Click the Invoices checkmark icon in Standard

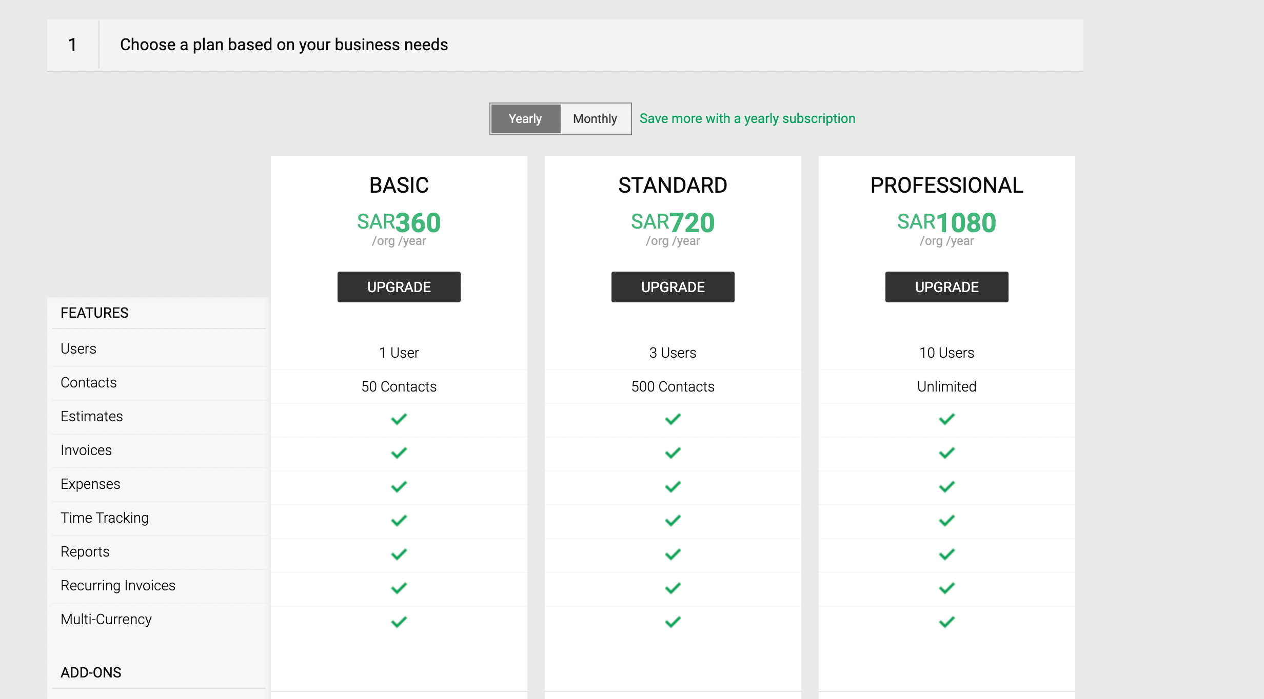[x=672, y=451]
